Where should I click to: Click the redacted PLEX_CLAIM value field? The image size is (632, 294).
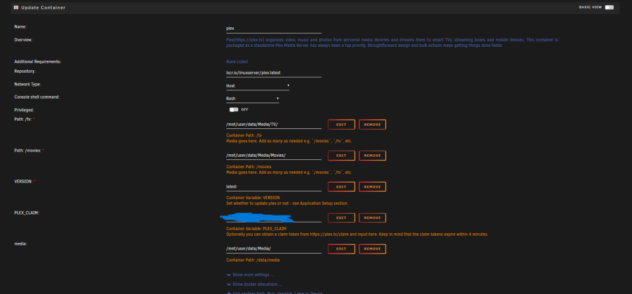point(274,218)
